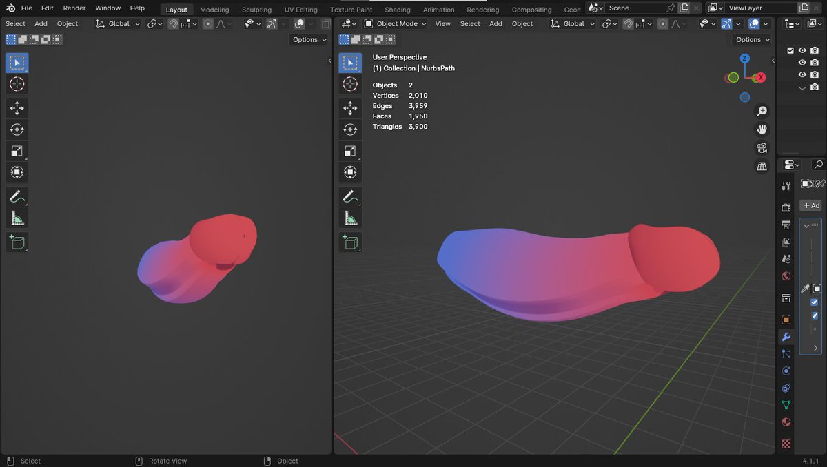Toggle gizmo display in right viewport header
This screenshot has height=467, width=827.
point(726,23)
